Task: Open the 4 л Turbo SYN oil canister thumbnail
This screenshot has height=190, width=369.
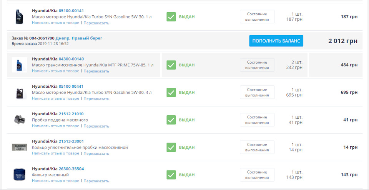Action: (20, 93)
